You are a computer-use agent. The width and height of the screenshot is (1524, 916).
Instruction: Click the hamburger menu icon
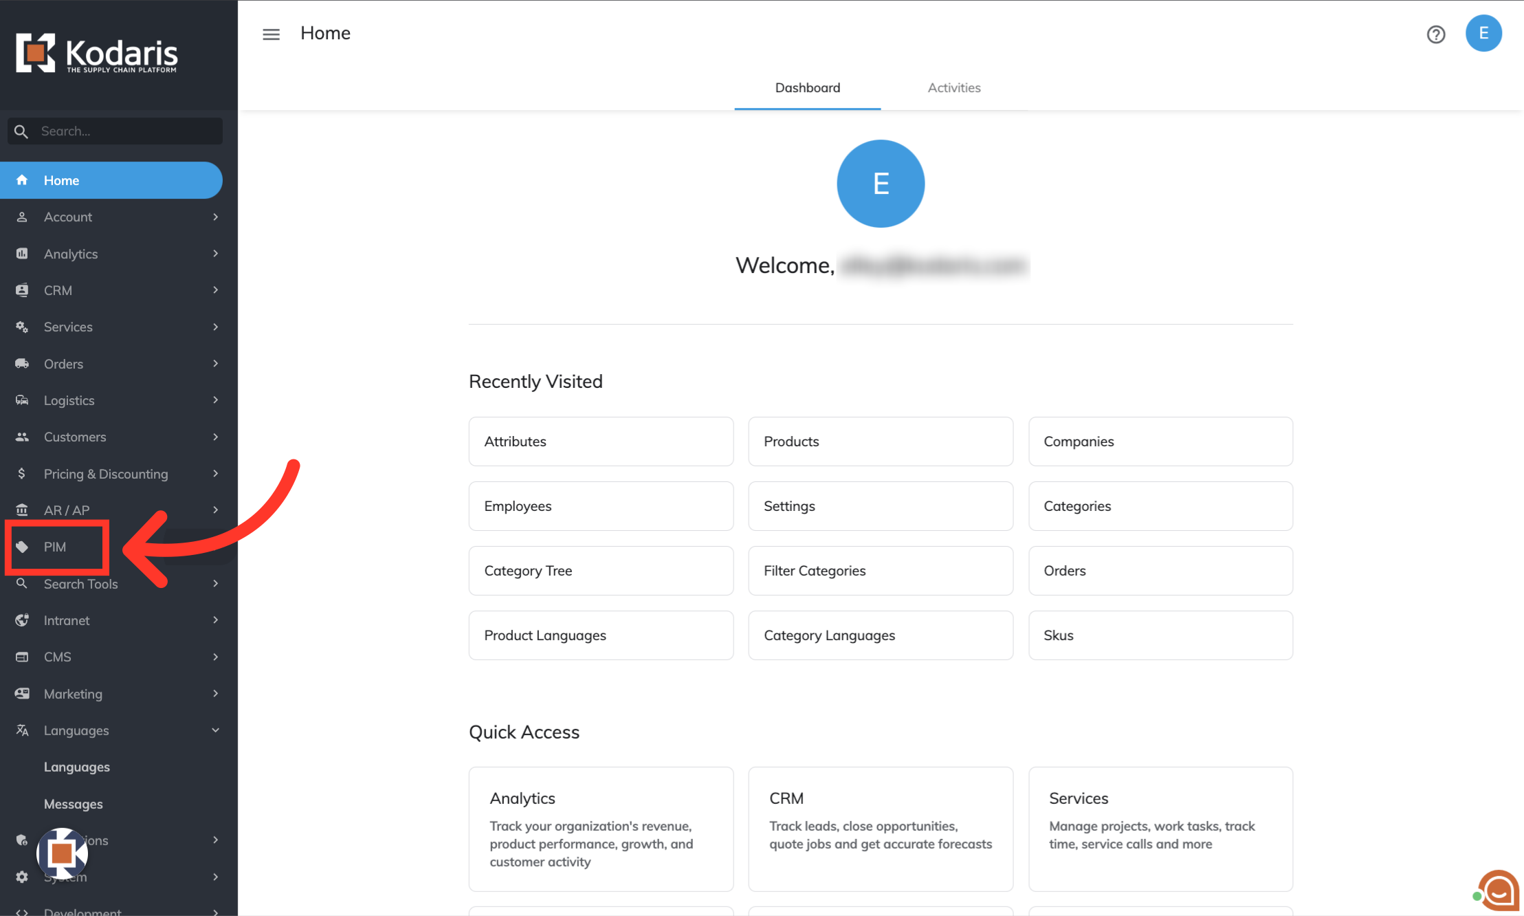(x=271, y=34)
